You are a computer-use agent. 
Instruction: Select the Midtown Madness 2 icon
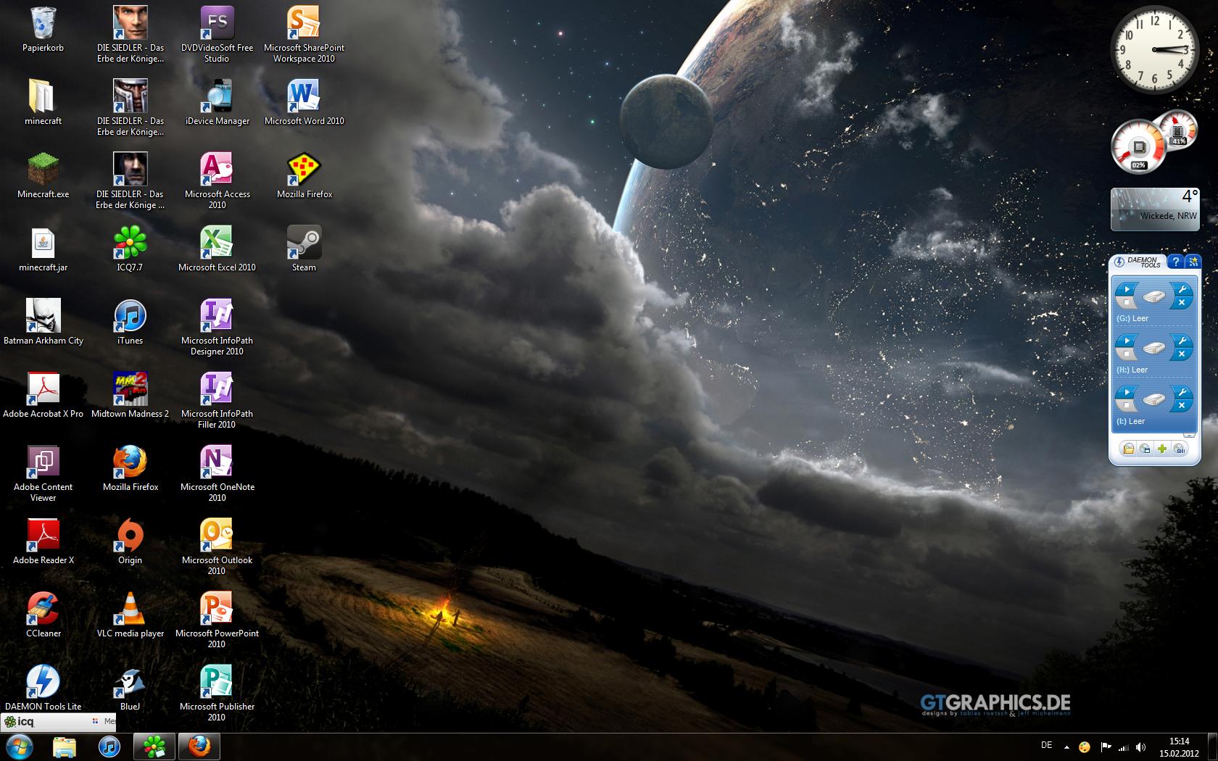[130, 389]
